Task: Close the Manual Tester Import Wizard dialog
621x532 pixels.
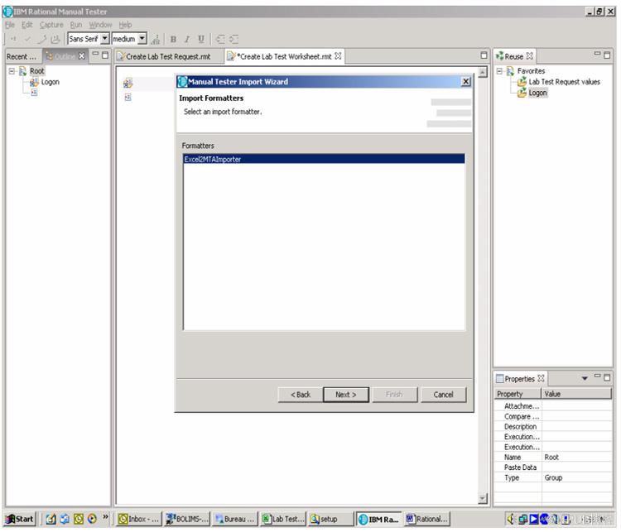Action: coord(466,82)
